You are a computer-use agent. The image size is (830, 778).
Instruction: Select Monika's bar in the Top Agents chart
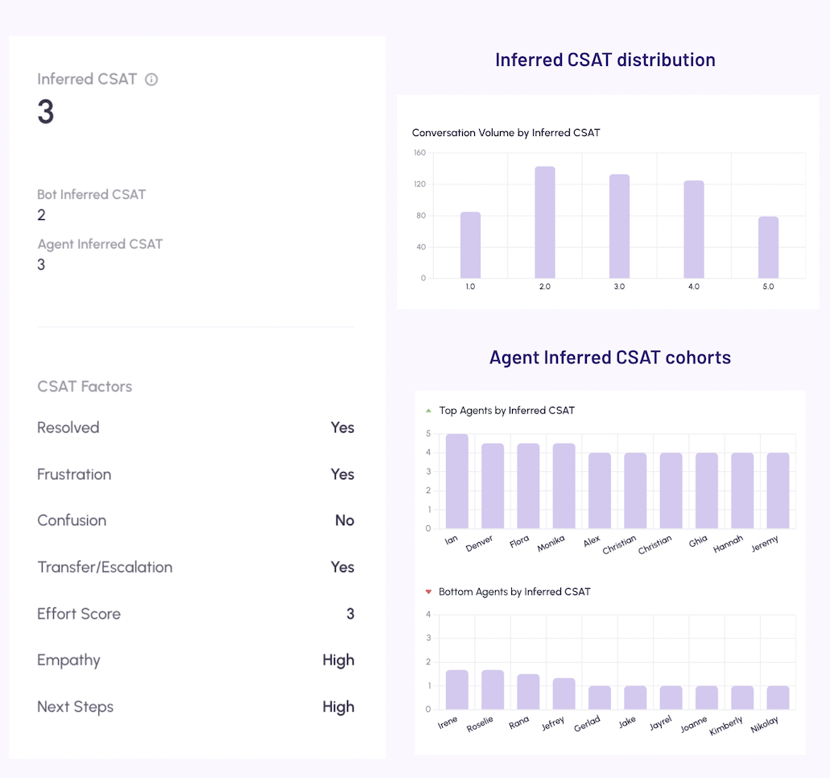tap(564, 486)
